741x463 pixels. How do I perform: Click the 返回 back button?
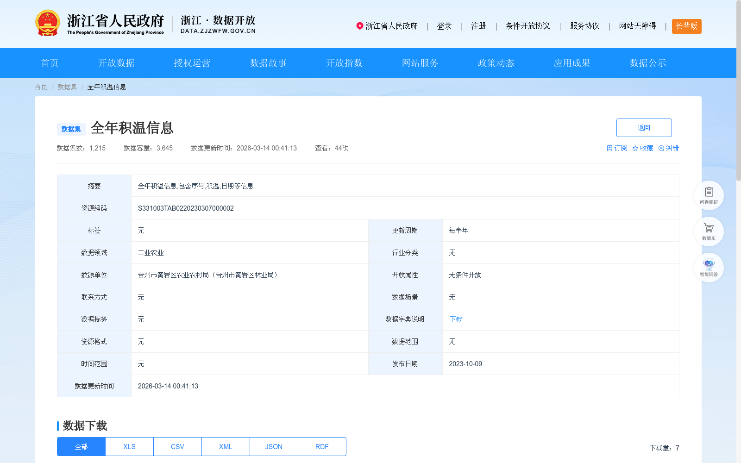click(644, 128)
